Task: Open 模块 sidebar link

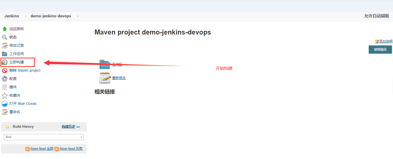Action: (x=13, y=87)
